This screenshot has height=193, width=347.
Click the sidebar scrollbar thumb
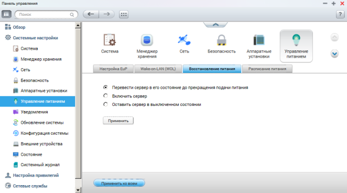78,103
